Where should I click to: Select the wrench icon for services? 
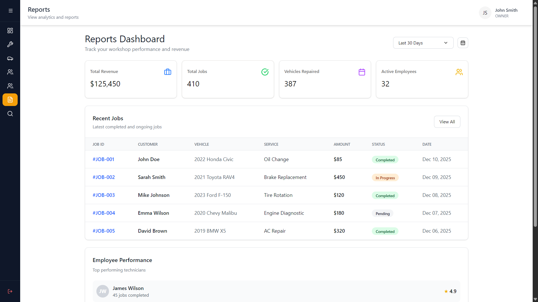tap(10, 44)
